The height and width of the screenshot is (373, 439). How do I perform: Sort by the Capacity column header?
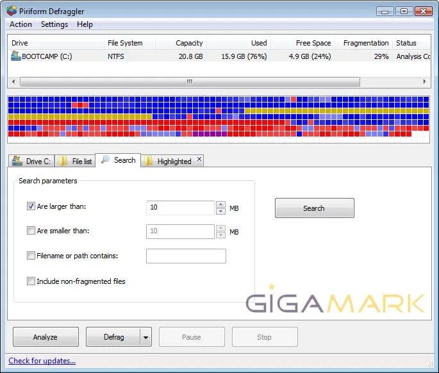[181, 43]
